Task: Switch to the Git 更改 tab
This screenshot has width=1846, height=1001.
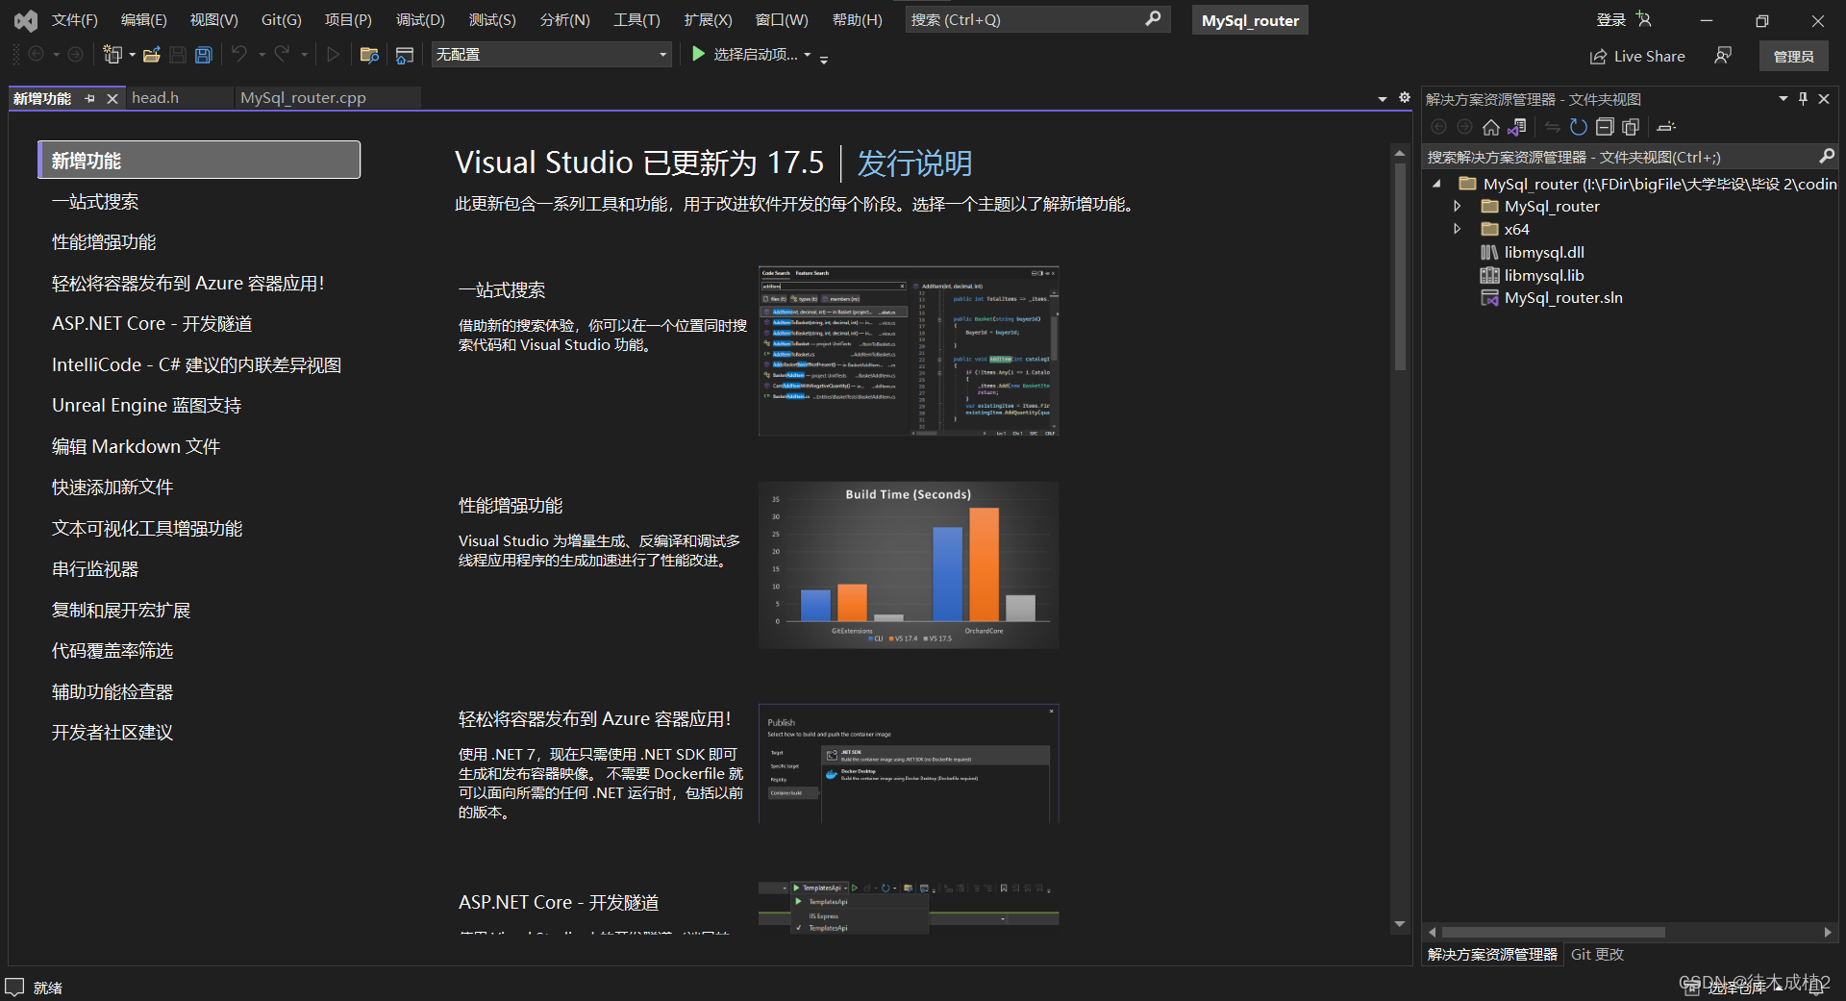Action: (x=1597, y=954)
